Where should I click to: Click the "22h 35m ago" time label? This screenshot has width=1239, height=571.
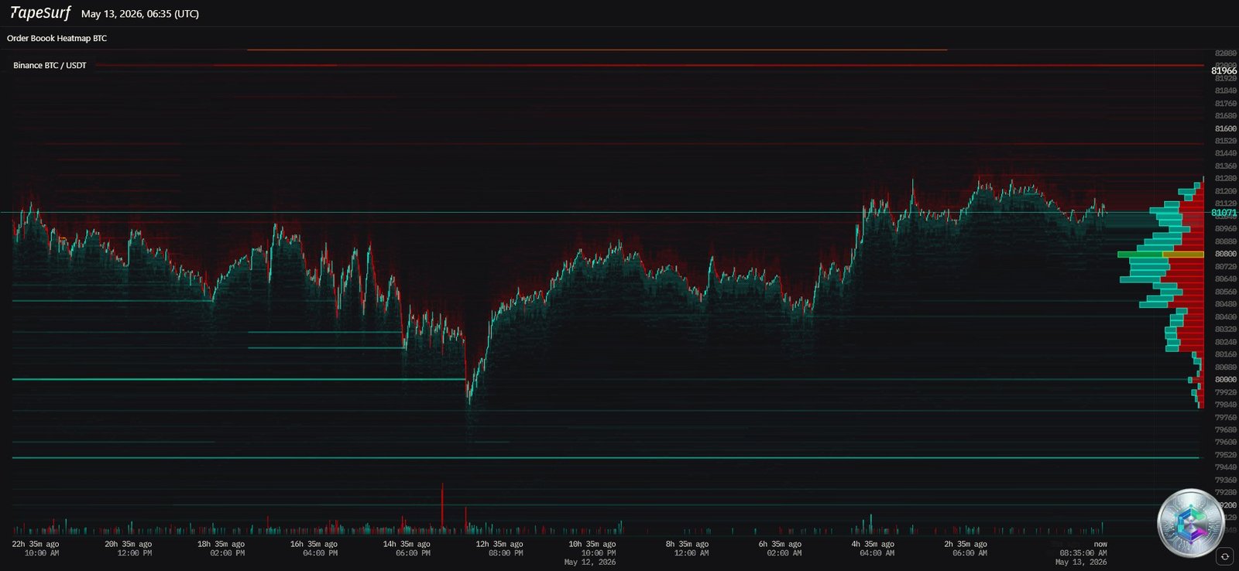click(36, 544)
